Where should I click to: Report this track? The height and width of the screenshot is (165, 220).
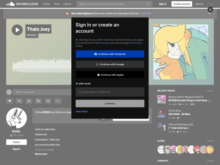pos(16,149)
